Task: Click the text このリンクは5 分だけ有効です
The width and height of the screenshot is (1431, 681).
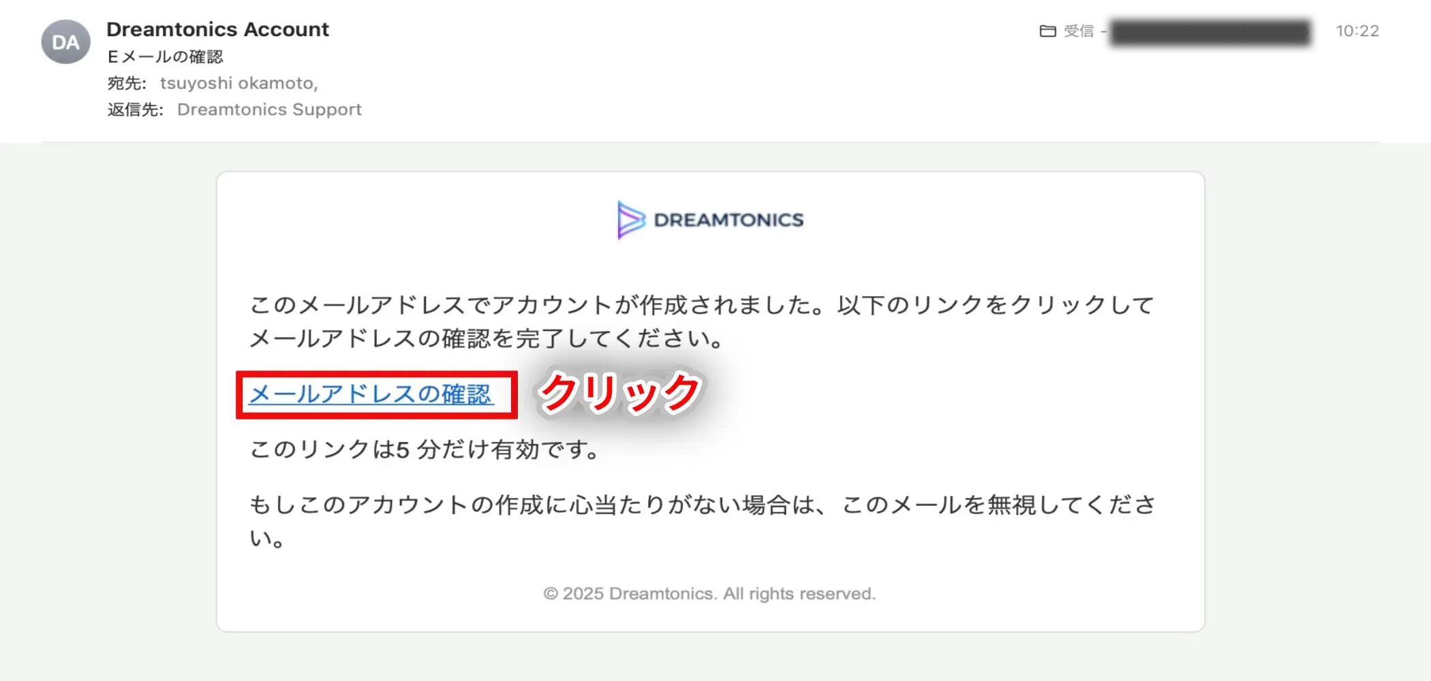Action: coord(425,449)
